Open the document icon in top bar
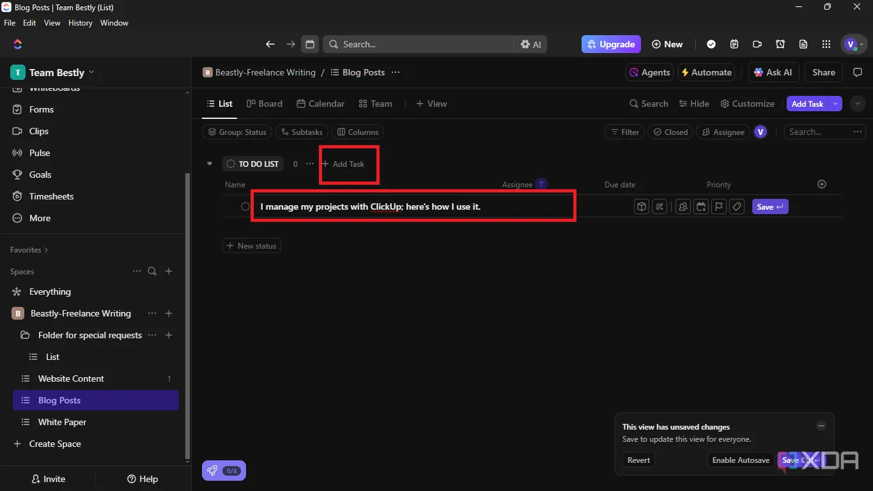 pos(803,44)
